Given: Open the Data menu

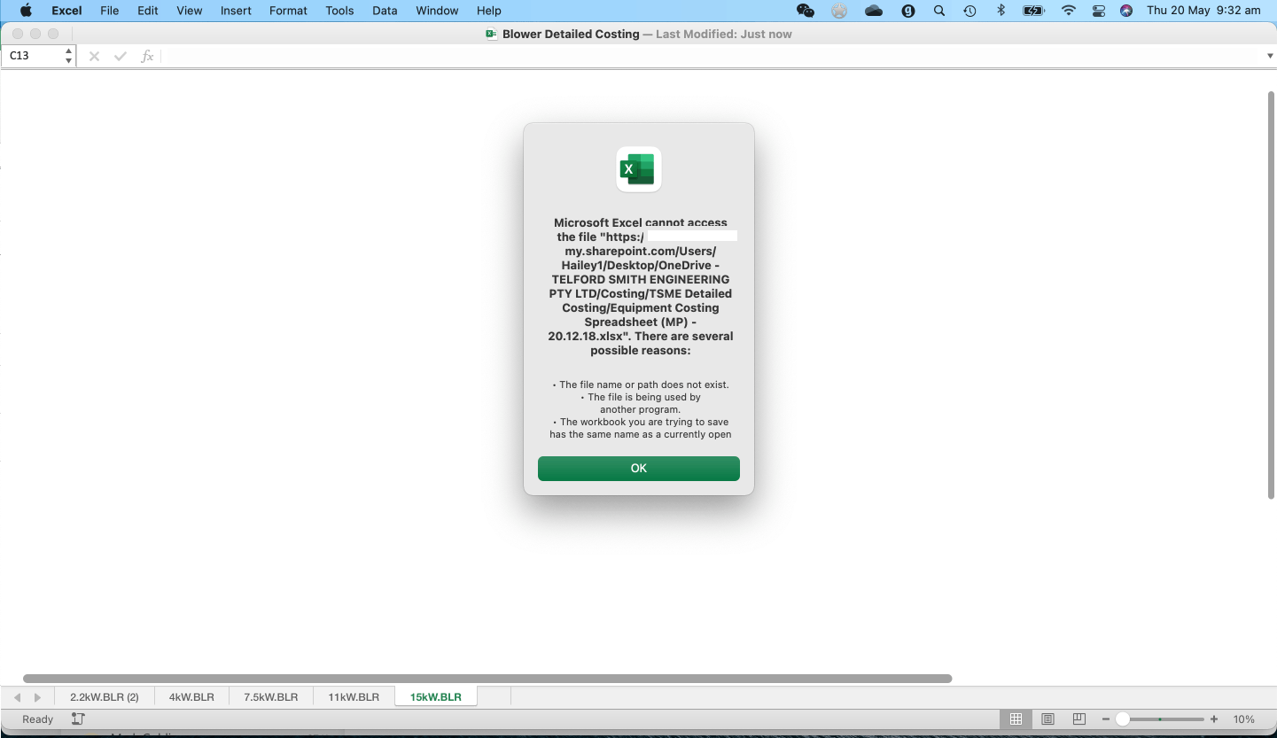Looking at the screenshot, I should pos(385,11).
